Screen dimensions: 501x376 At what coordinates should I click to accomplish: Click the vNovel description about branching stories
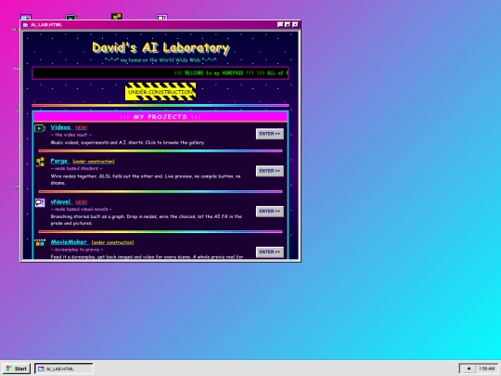pyautogui.click(x=147, y=220)
